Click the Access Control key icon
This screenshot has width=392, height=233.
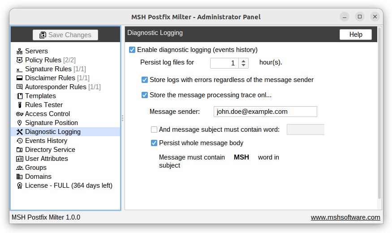(20, 114)
